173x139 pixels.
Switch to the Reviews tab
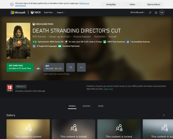86,106
